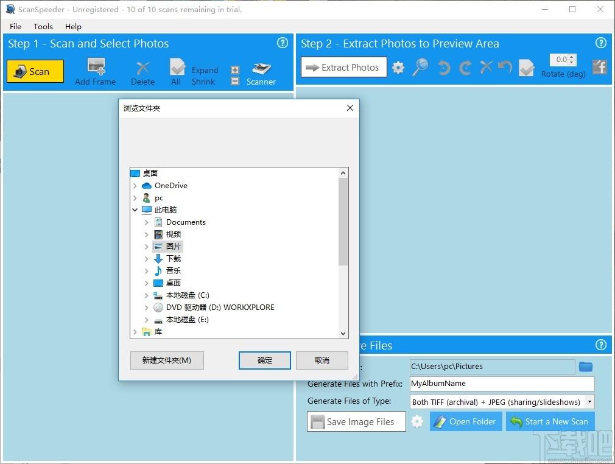Open the Generate Files of Type dropdown
Viewport: 615px width, 464px height.
(589, 402)
